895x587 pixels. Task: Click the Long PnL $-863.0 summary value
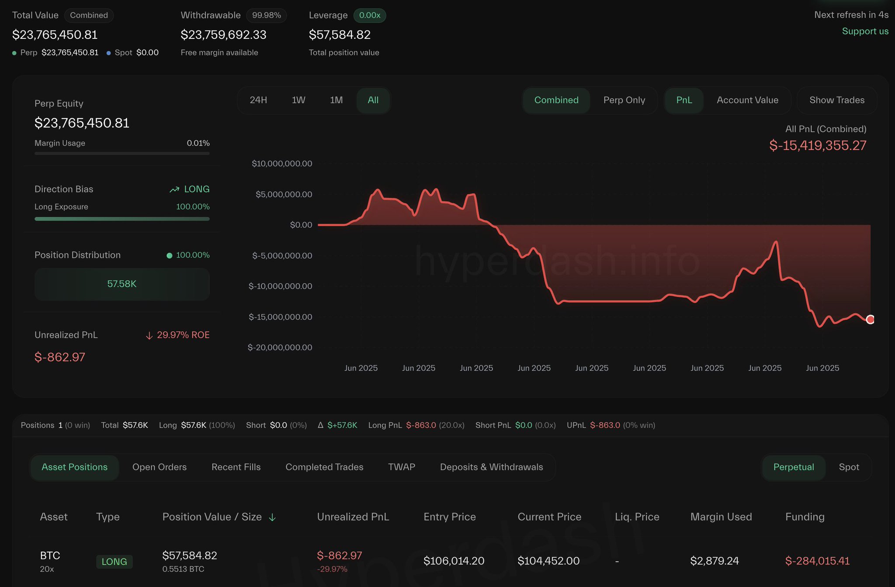tap(421, 425)
